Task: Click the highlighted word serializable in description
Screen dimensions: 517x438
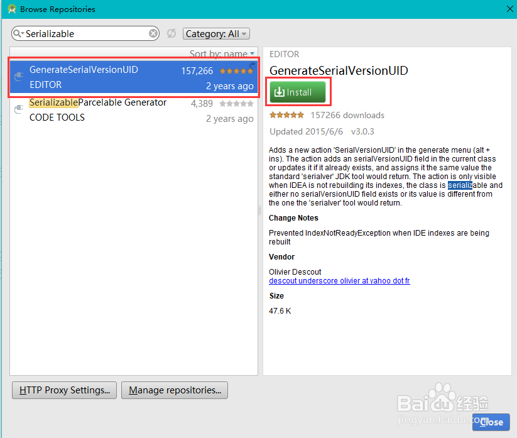Action: tap(466, 185)
